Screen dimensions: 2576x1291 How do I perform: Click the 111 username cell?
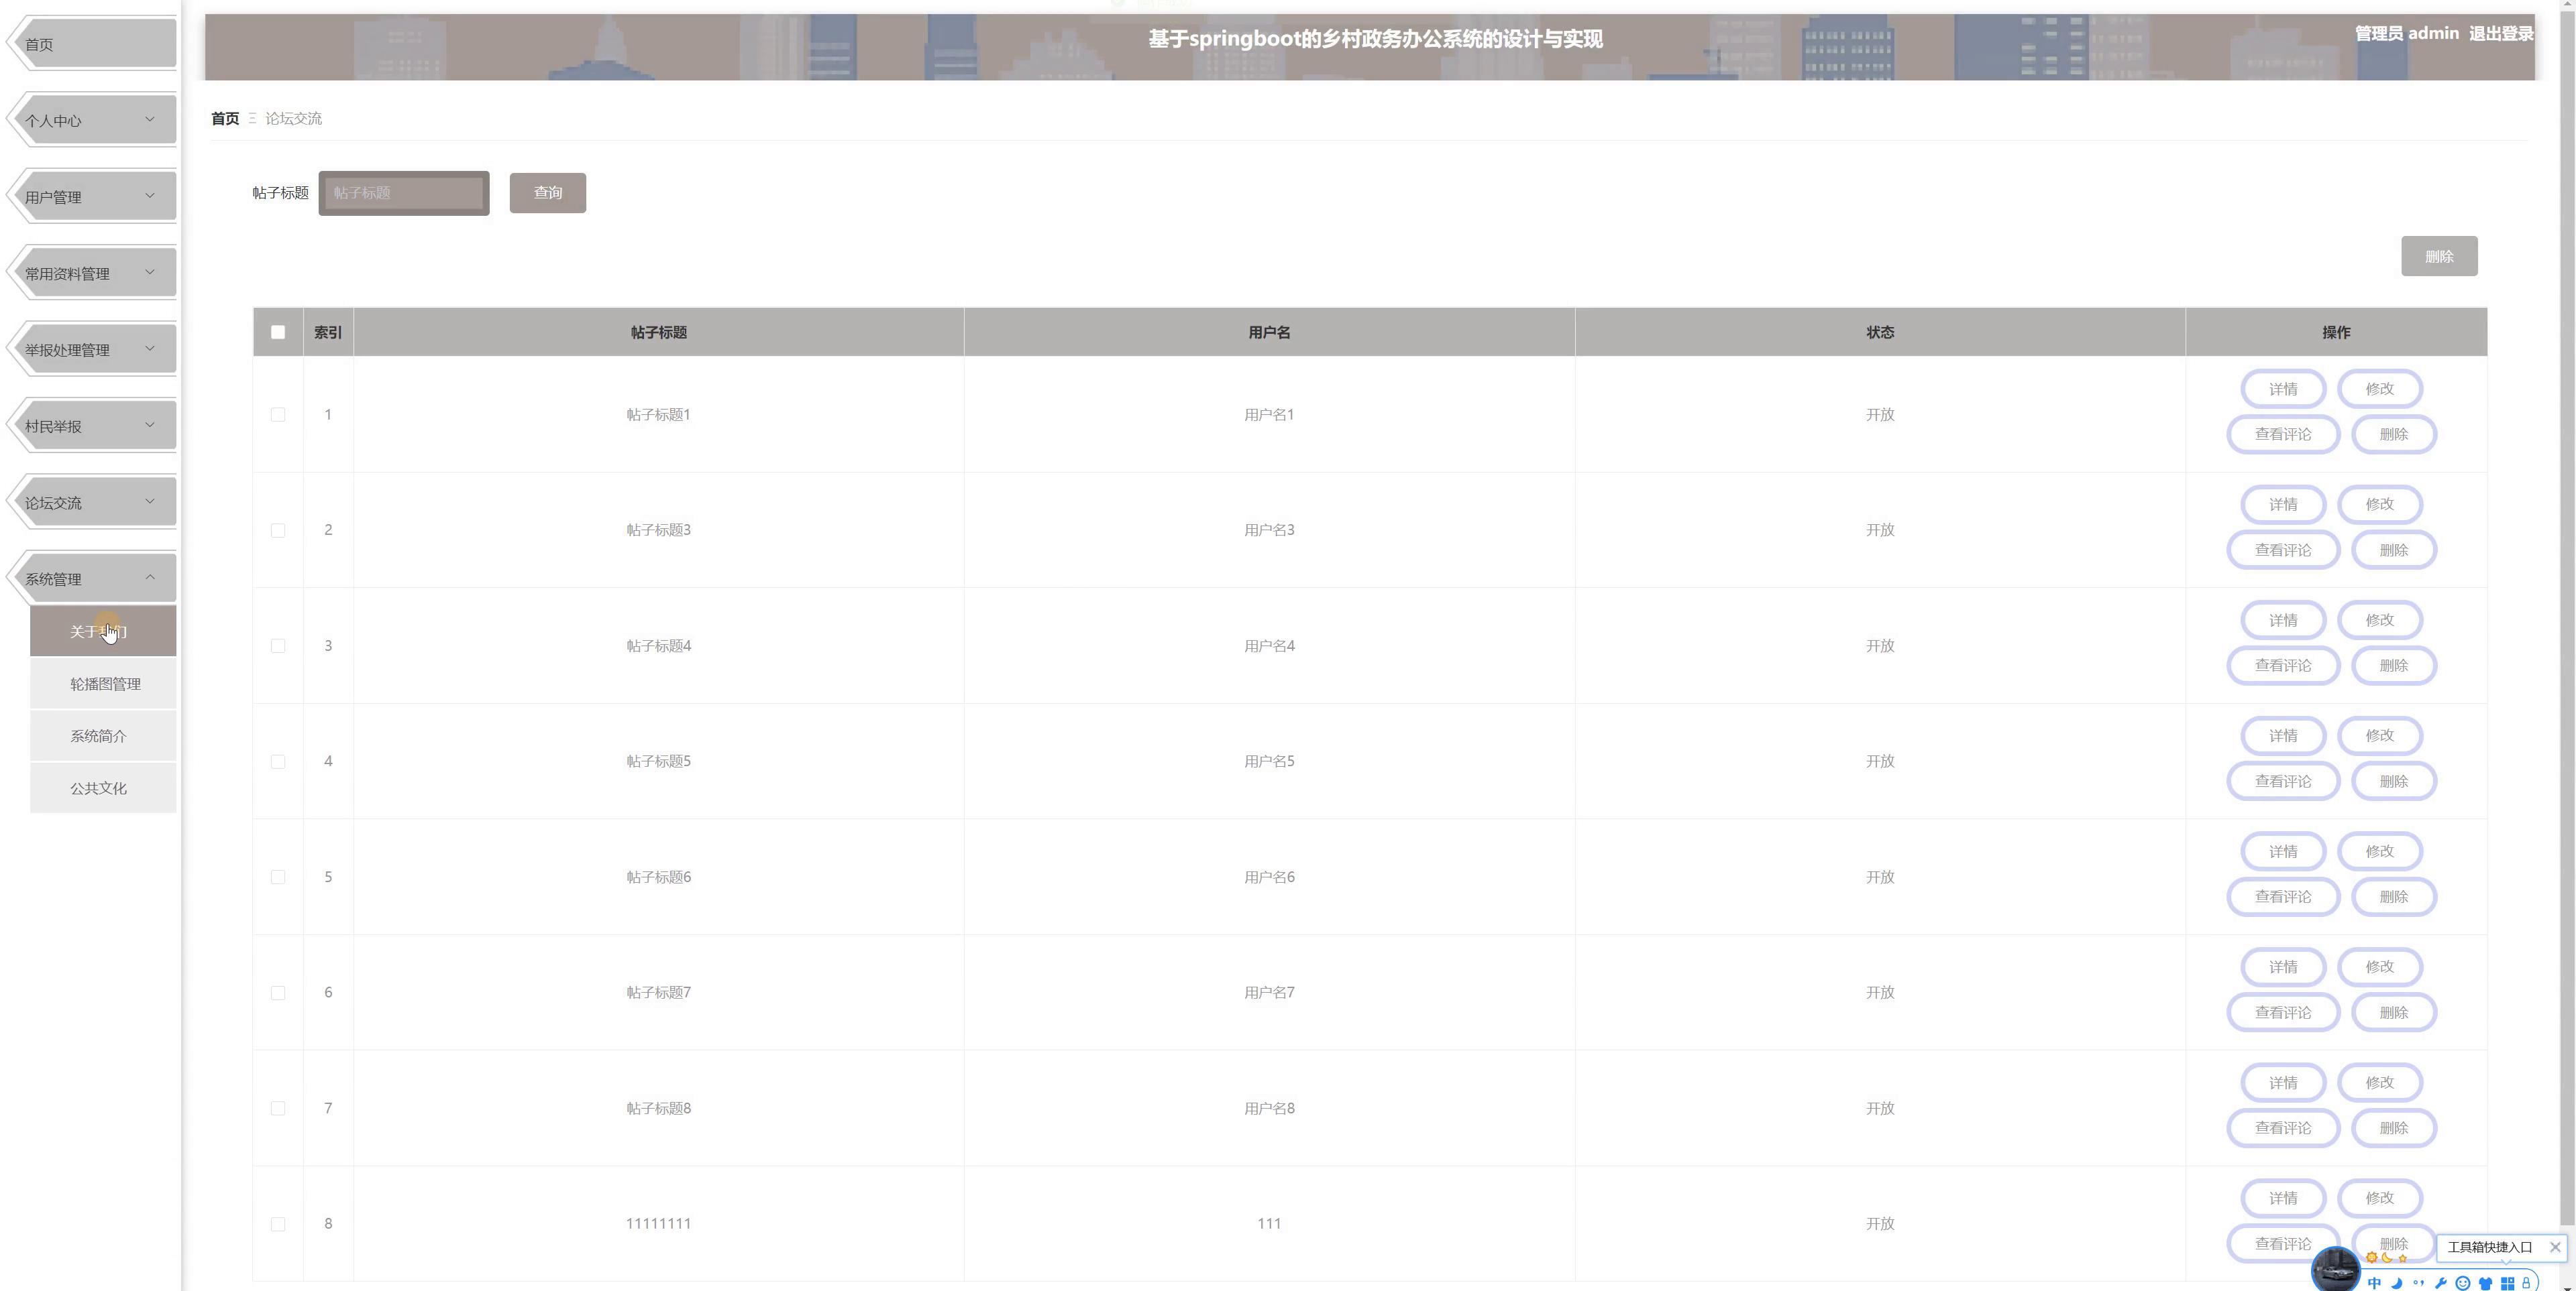pyautogui.click(x=1269, y=1224)
